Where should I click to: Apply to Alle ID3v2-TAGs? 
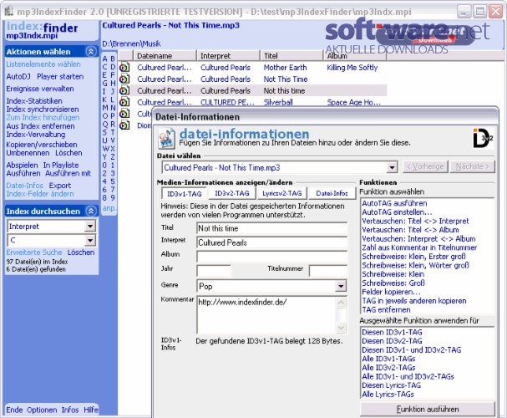point(388,368)
